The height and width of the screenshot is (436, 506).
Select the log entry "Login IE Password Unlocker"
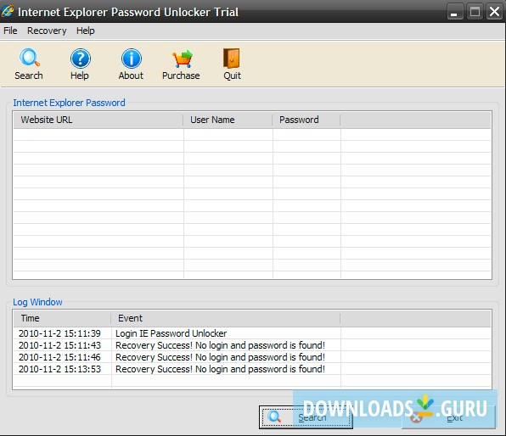171,333
